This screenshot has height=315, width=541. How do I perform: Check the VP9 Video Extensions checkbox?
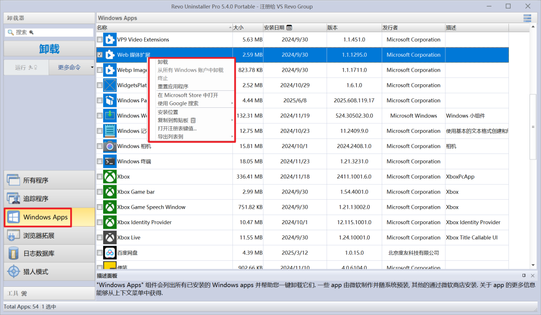[x=100, y=40]
